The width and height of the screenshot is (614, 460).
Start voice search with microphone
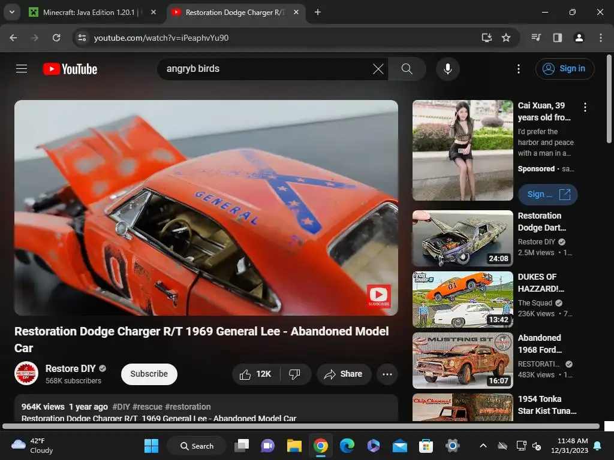click(x=447, y=69)
